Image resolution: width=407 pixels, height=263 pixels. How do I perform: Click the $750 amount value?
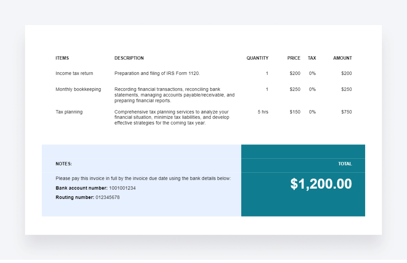tap(346, 112)
